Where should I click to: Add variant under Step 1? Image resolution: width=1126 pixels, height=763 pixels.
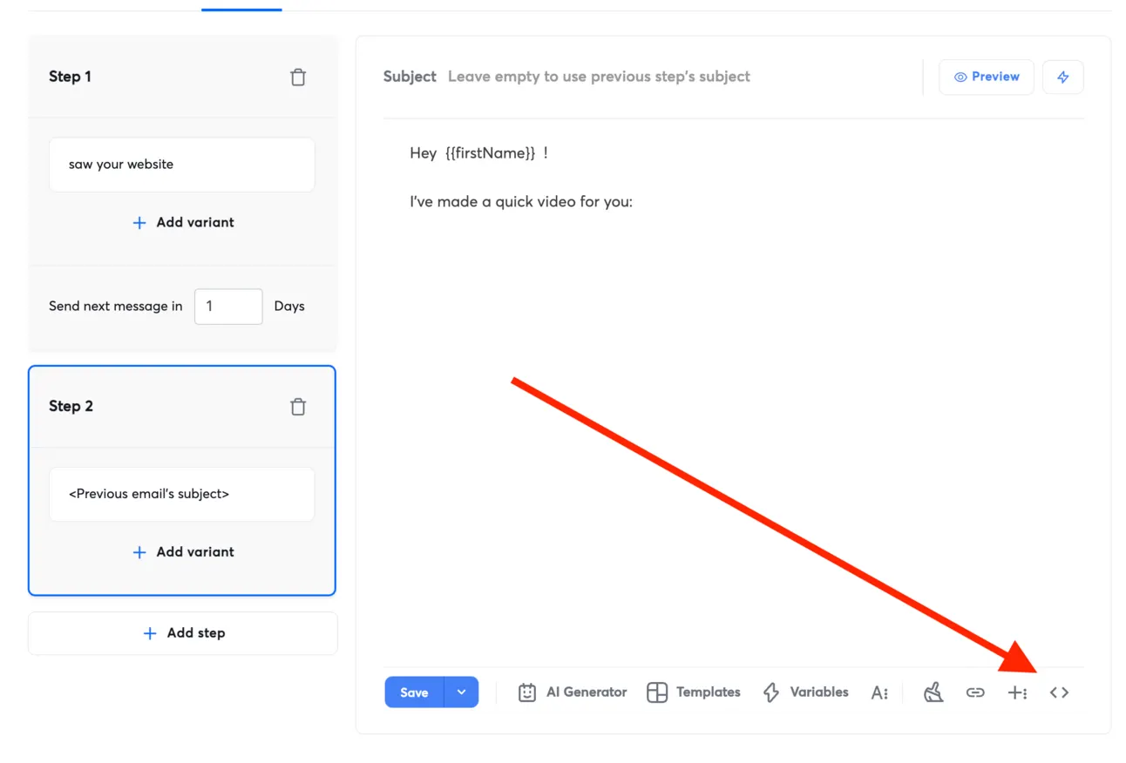[x=183, y=222]
